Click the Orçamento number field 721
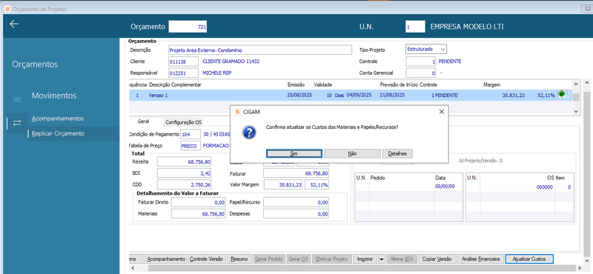This screenshot has height=274, width=593. click(x=188, y=27)
